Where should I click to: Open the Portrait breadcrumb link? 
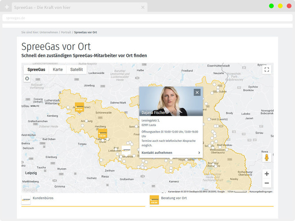(66, 32)
